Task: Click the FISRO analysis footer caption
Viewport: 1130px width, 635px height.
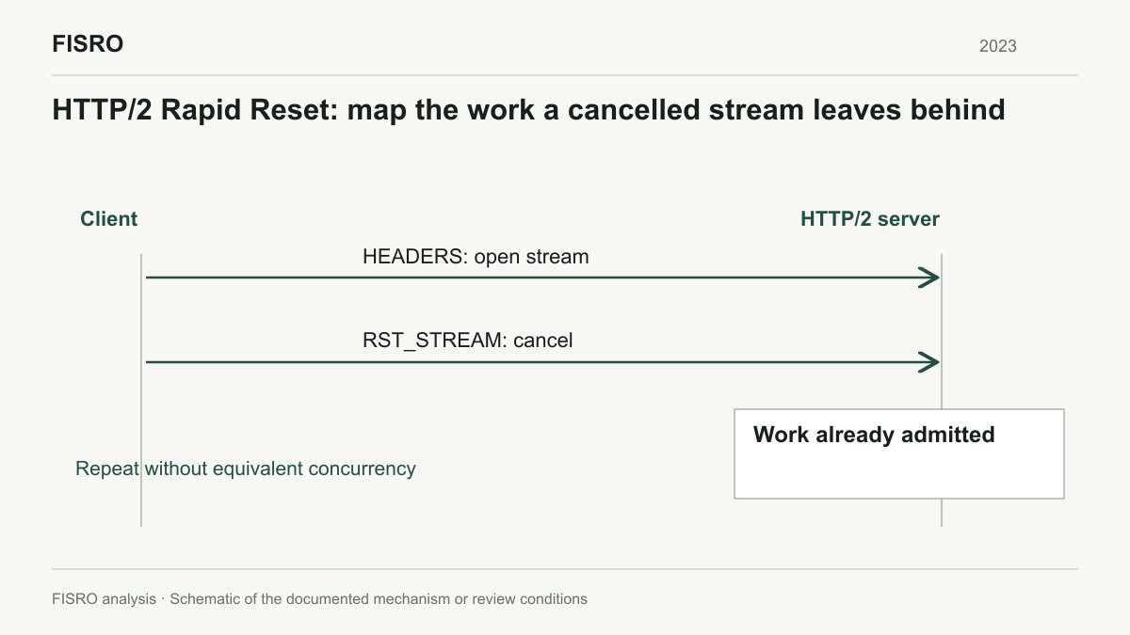Action: coord(319,599)
